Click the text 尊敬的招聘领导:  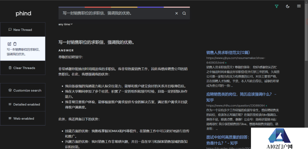(x=71, y=57)
